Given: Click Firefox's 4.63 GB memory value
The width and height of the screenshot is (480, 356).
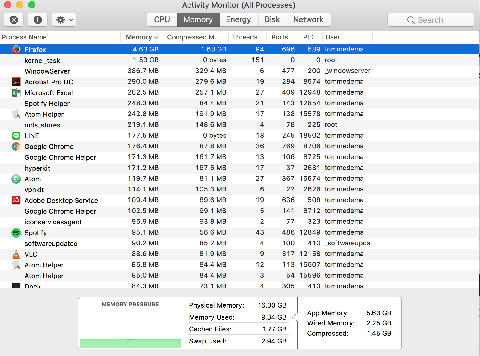Looking at the screenshot, I should tap(146, 49).
